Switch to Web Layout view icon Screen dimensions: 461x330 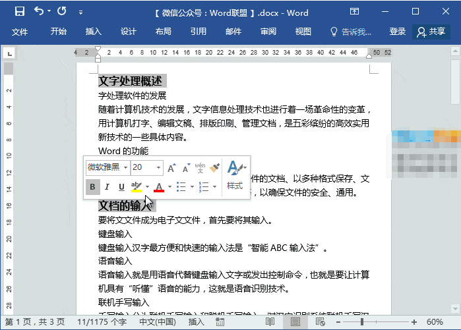320,322
